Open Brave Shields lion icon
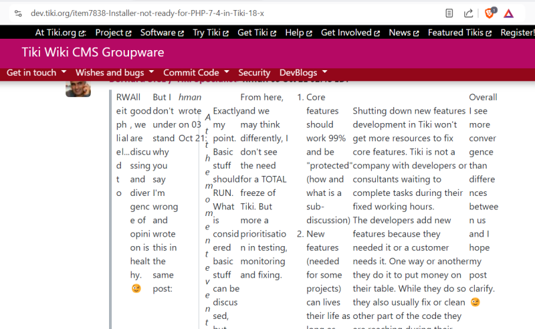This screenshot has height=329, width=535. pyautogui.click(x=490, y=13)
